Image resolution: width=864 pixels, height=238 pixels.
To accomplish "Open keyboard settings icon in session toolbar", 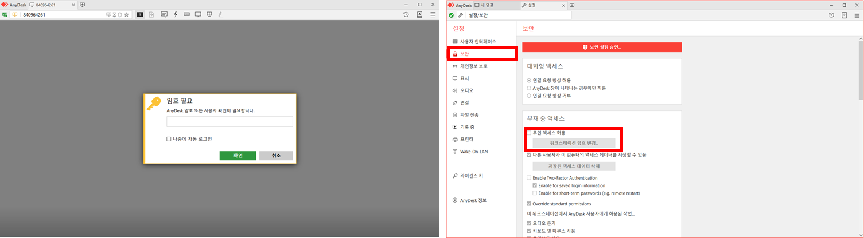I will tap(186, 15).
